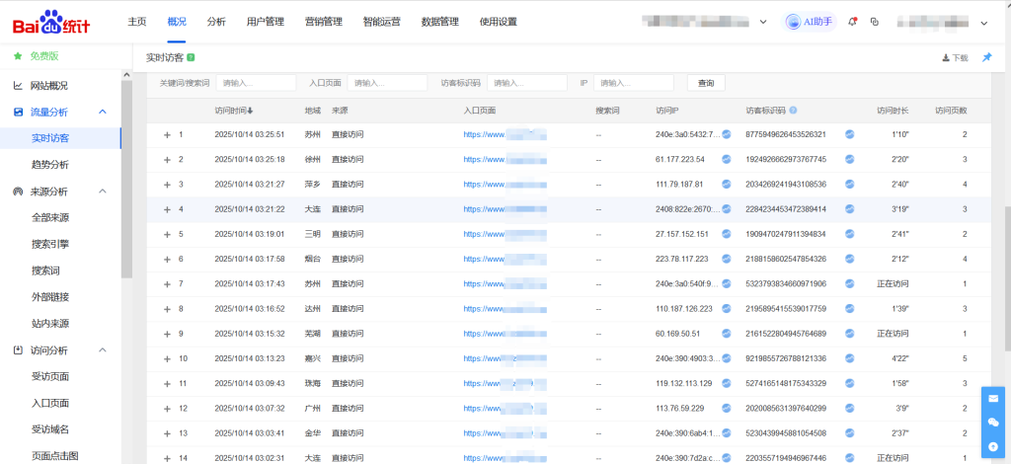
Task: Open 网站概况 in sidebar
Action: point(49,86)
